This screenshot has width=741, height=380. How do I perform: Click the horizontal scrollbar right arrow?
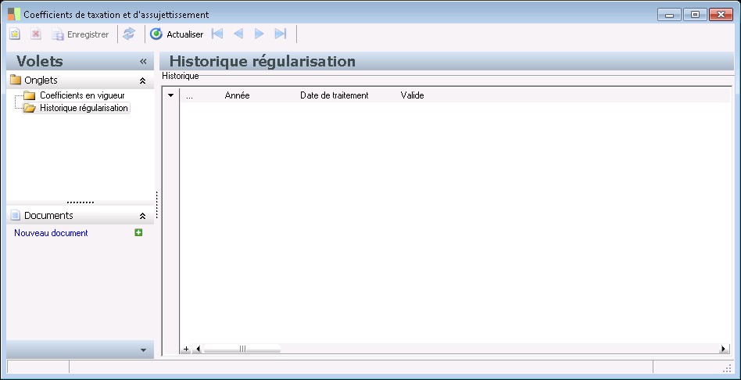click(x=724, y=349)
